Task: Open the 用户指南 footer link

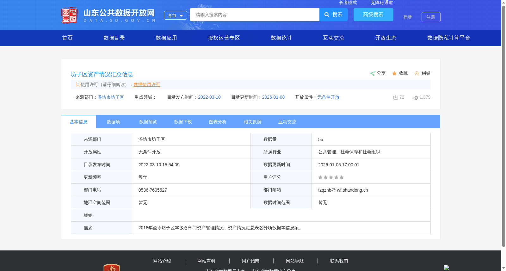Action: click(x=250, y=261)
